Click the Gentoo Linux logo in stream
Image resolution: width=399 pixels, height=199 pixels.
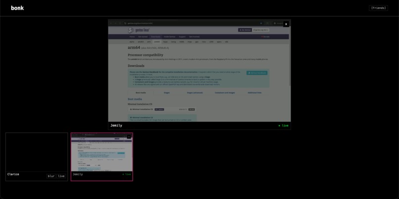pyautogui.click(x=139, y=30)
